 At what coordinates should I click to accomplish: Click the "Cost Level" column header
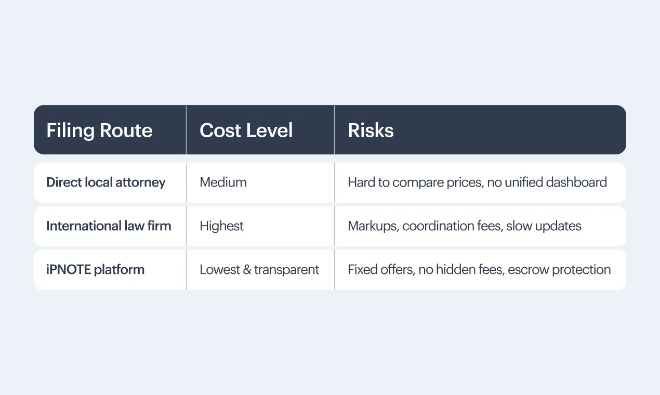point(246,130)
